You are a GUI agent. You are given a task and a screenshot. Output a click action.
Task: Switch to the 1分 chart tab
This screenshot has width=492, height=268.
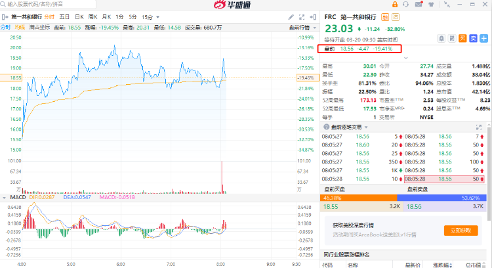tap(119, 17)
